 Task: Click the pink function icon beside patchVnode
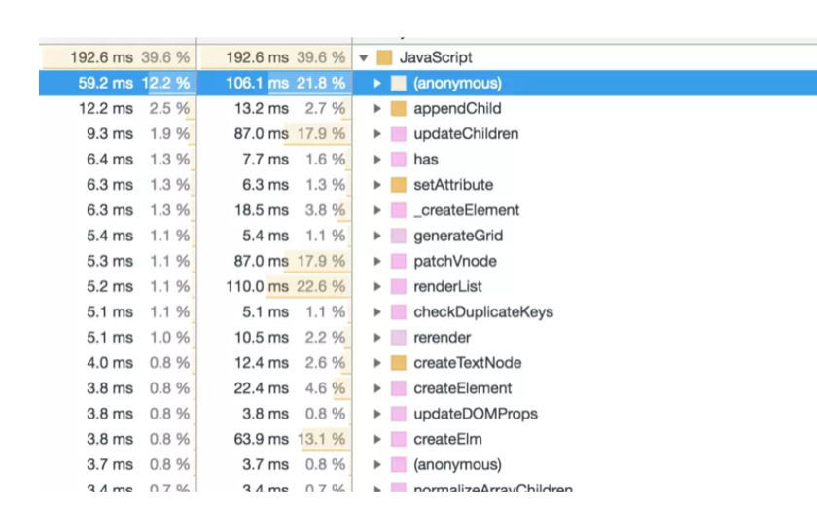click(x=399, y=261)
